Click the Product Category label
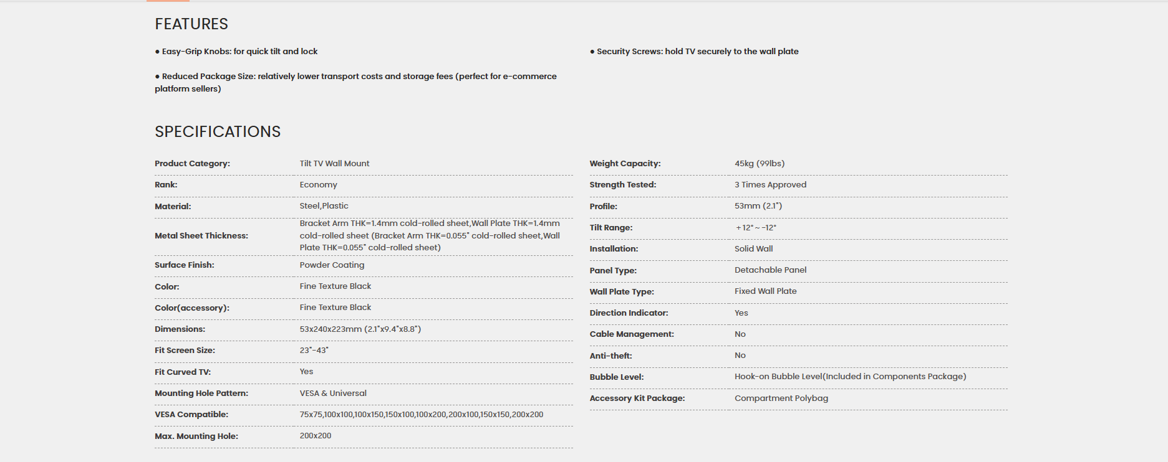This screenshot has height=462, width=1168. click(x=192, y=164)
